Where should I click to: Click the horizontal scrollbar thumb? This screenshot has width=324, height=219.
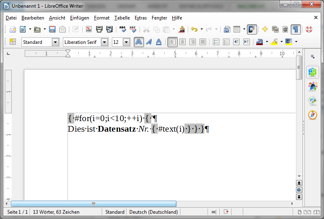[94, 204]
